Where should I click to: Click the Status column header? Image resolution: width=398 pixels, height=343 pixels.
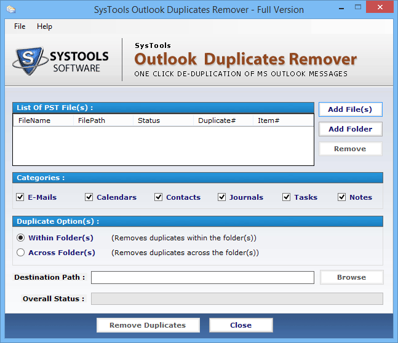pos(163,120)
